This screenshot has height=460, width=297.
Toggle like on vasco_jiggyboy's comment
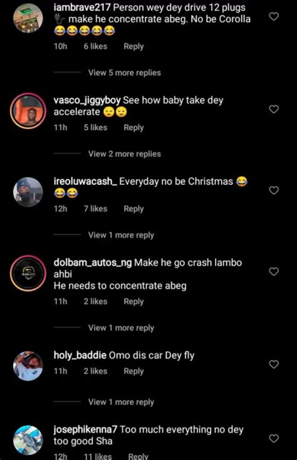point(274,109)
